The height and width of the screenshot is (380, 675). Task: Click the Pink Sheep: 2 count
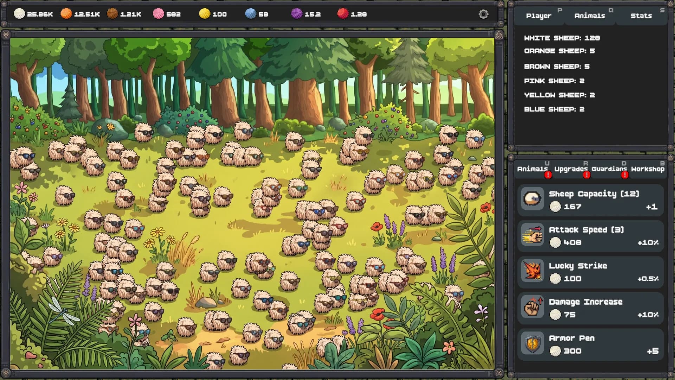click(x=554, y=81)
